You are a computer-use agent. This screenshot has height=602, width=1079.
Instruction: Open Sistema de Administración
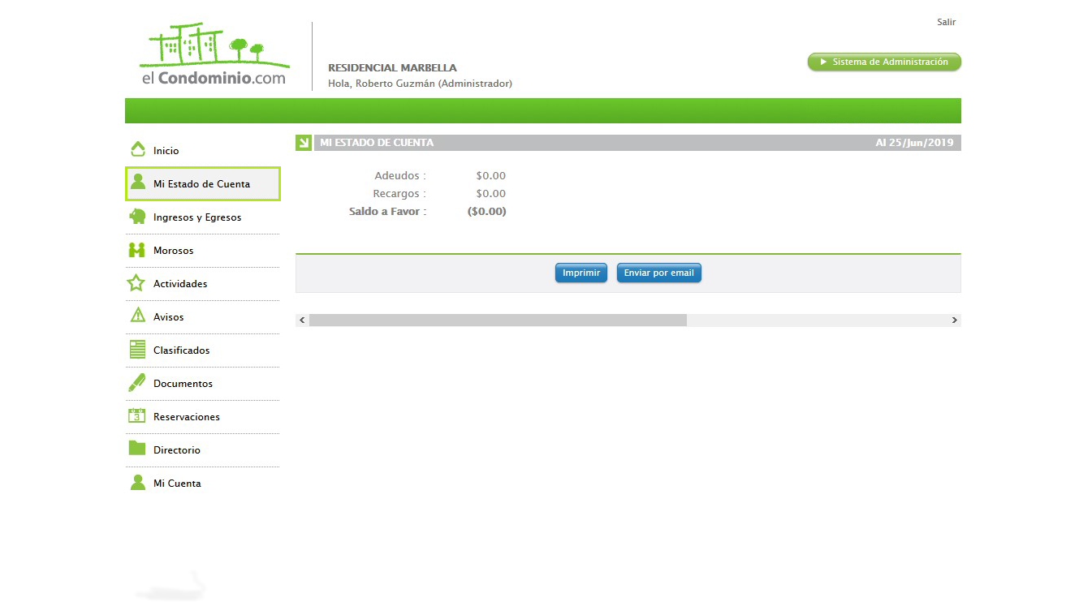click(x=884, y=62)
